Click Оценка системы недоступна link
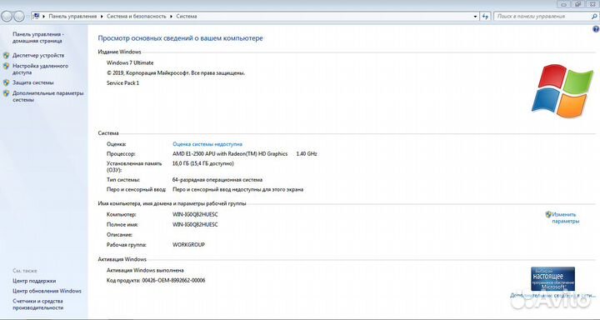 (207, 144)
